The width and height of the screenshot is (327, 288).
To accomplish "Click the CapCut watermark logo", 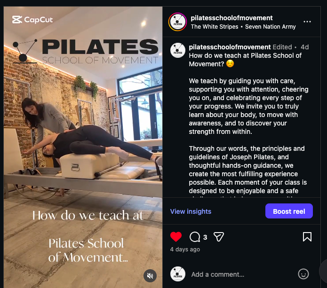I will 32,20.
